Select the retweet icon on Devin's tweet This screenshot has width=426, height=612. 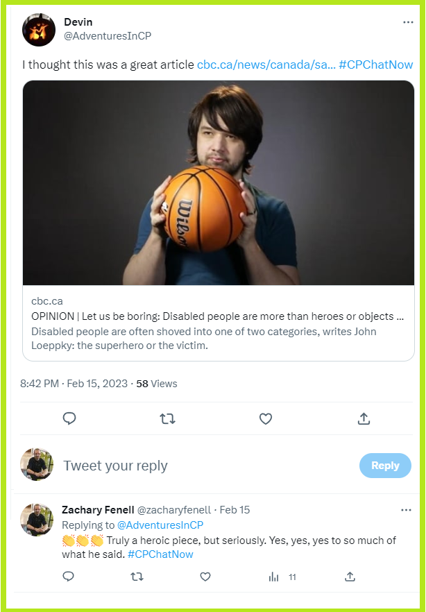tap(167, 419)
